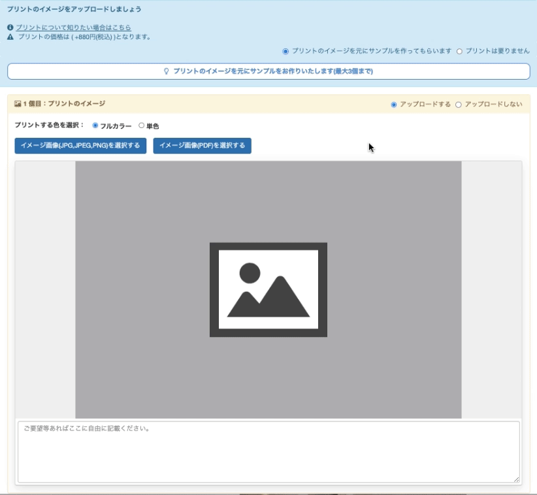Click the textarea resize handle in the corner
This screenshot has width=537, height=495.
517,479
